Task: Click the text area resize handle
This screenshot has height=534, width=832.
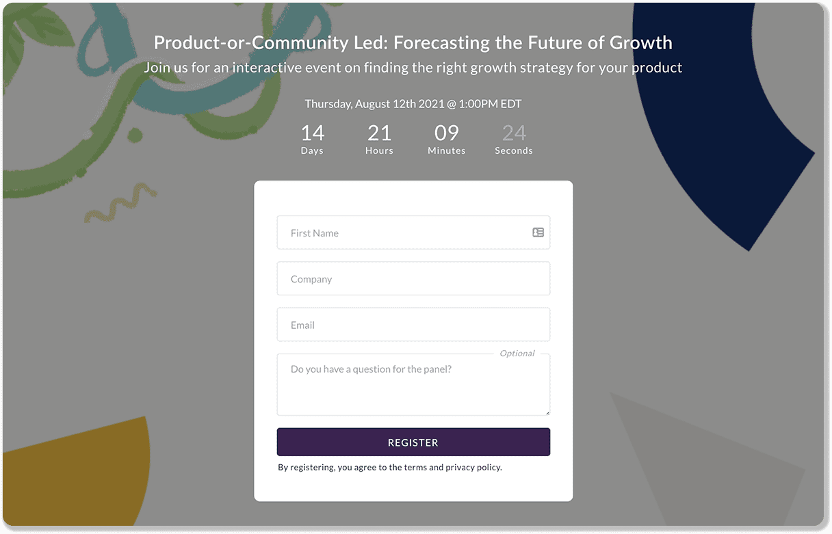Action: point(547,412)
